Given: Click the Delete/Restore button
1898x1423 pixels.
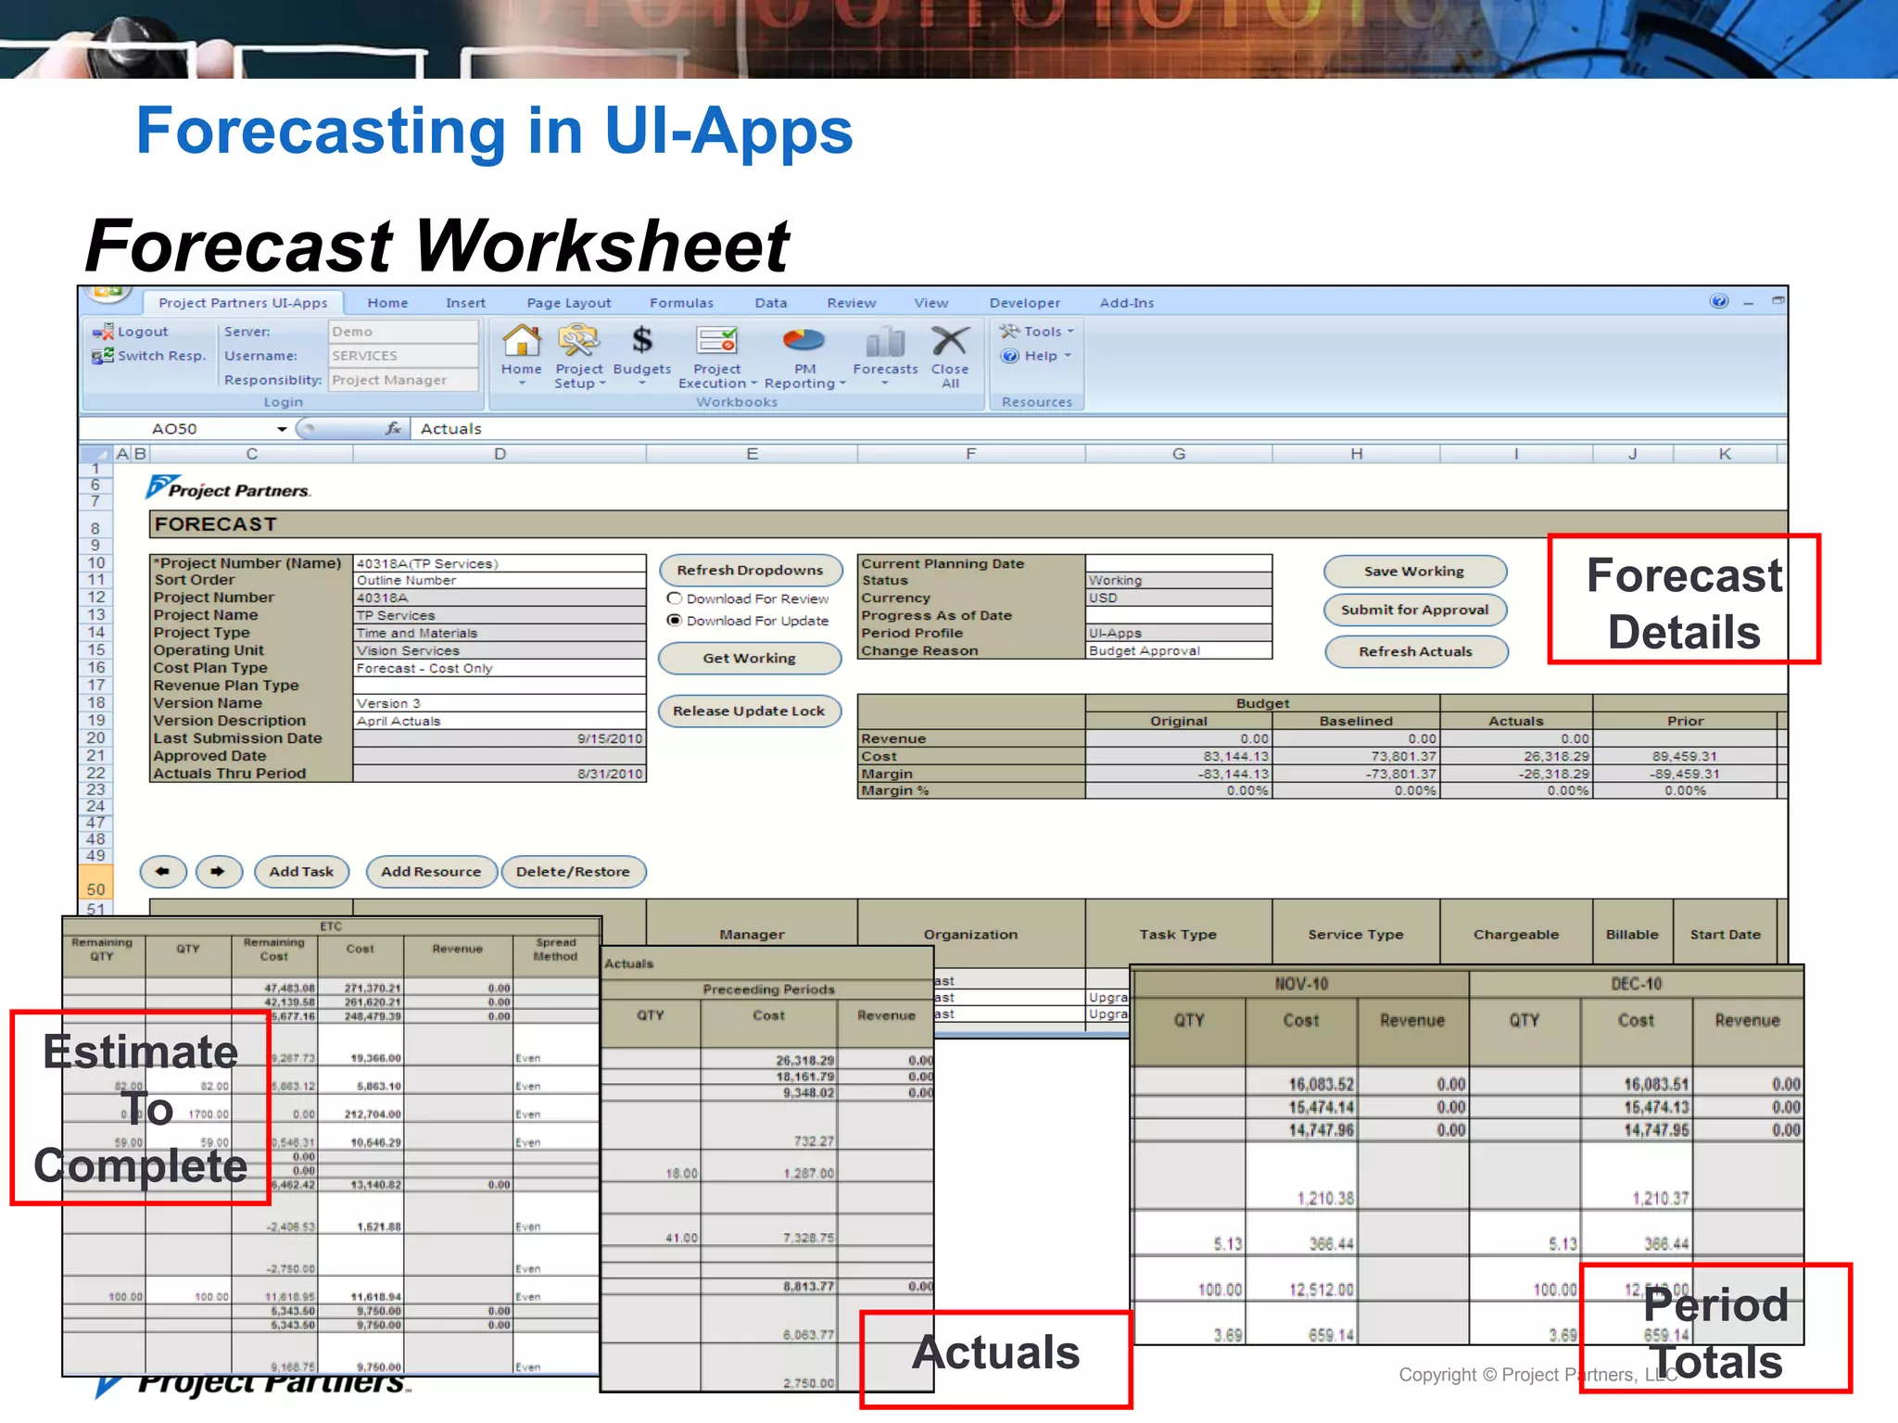Looking at the screenshot, I should (573, 872).
